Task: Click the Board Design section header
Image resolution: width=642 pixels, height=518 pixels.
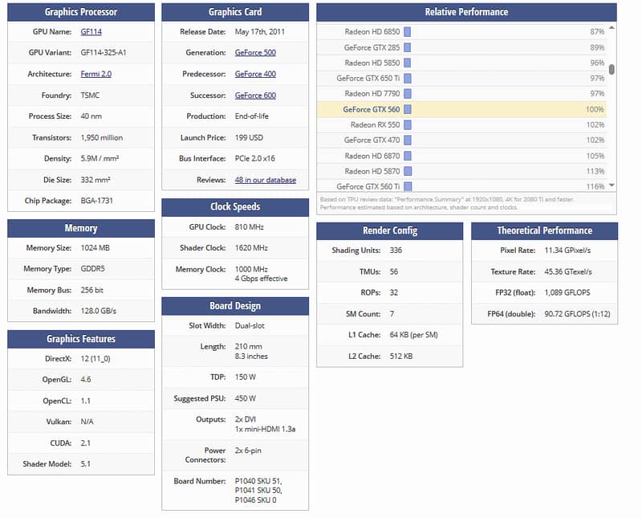Action: (235, 306)
